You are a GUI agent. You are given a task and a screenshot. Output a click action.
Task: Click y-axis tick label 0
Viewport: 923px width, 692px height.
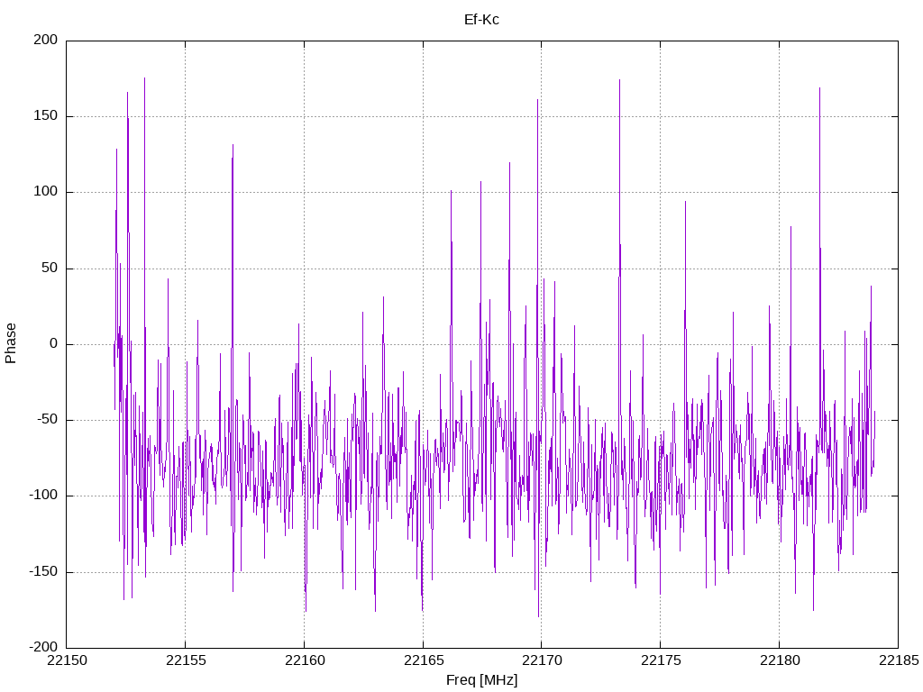click(x=54, y=343)
